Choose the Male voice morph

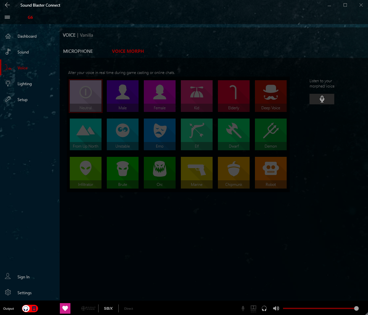tap(123, 96)
